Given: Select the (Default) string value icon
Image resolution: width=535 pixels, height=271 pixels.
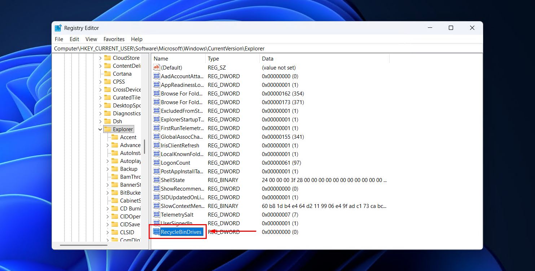Looking at the screenshot, I should [x=156, y=67].
